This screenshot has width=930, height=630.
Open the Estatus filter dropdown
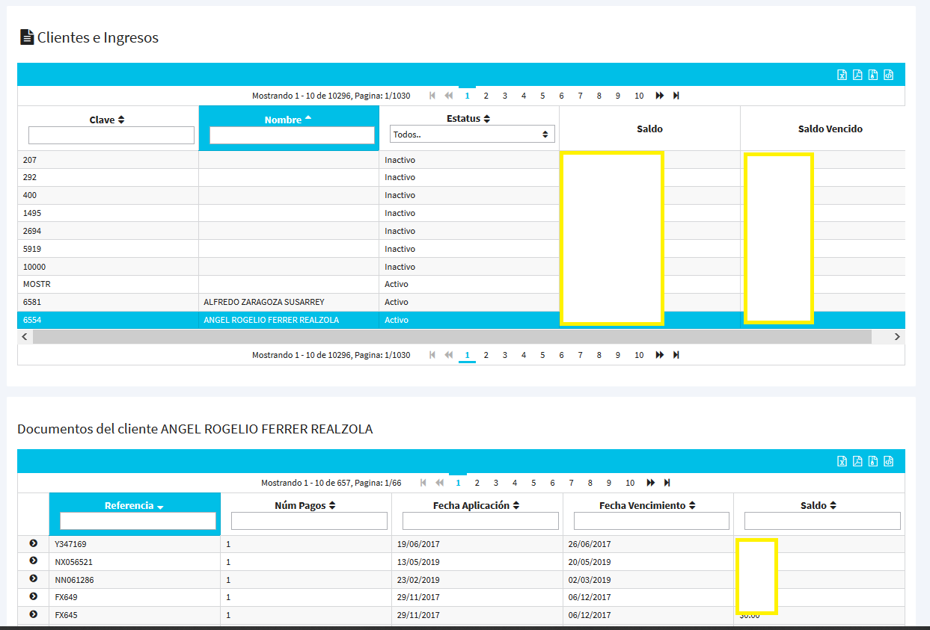click(472, 135)
